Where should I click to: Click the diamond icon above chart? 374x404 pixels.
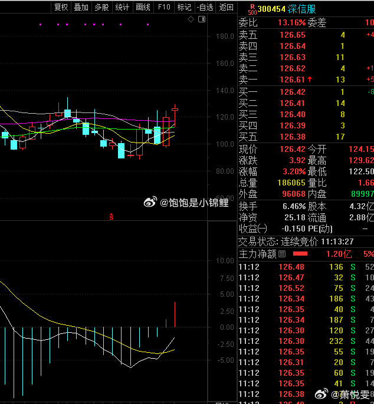(191, 19)
